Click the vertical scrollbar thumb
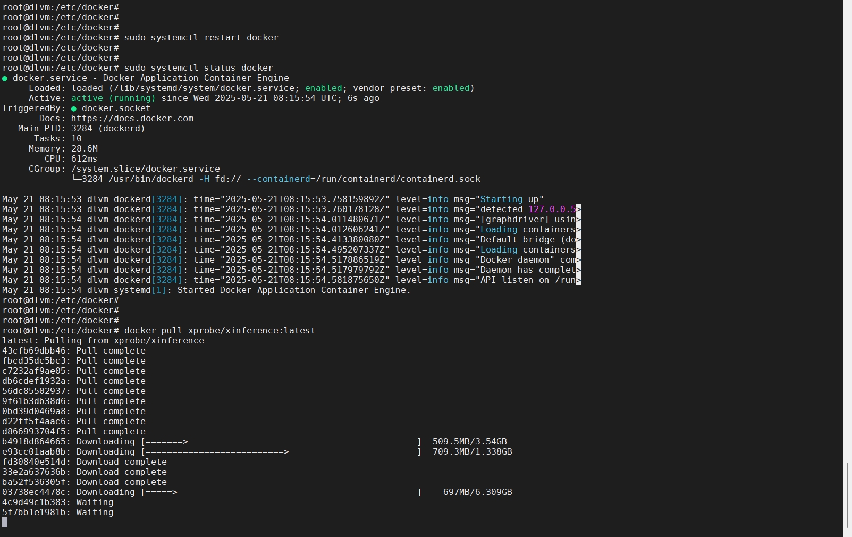Viewport: 852px width, 537px height. point(847,494)
